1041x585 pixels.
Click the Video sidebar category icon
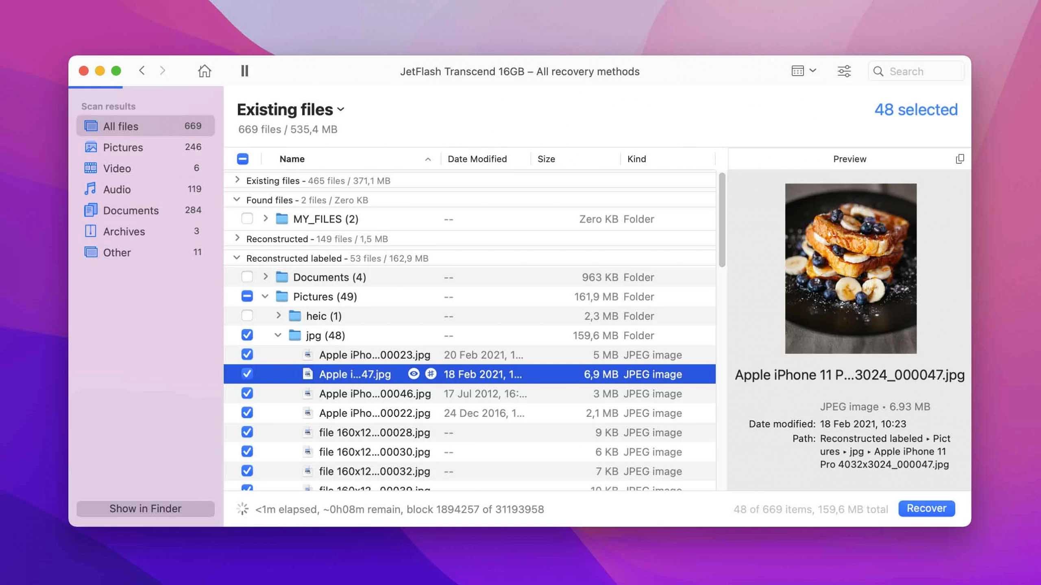(90, 168)
